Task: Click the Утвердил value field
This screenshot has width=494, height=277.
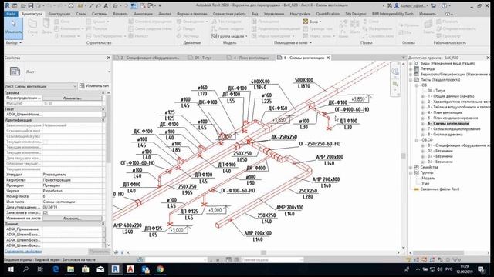Action: (x=72, y=175)
